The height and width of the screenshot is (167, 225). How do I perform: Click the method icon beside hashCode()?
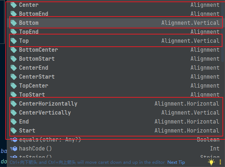point(14,149)
